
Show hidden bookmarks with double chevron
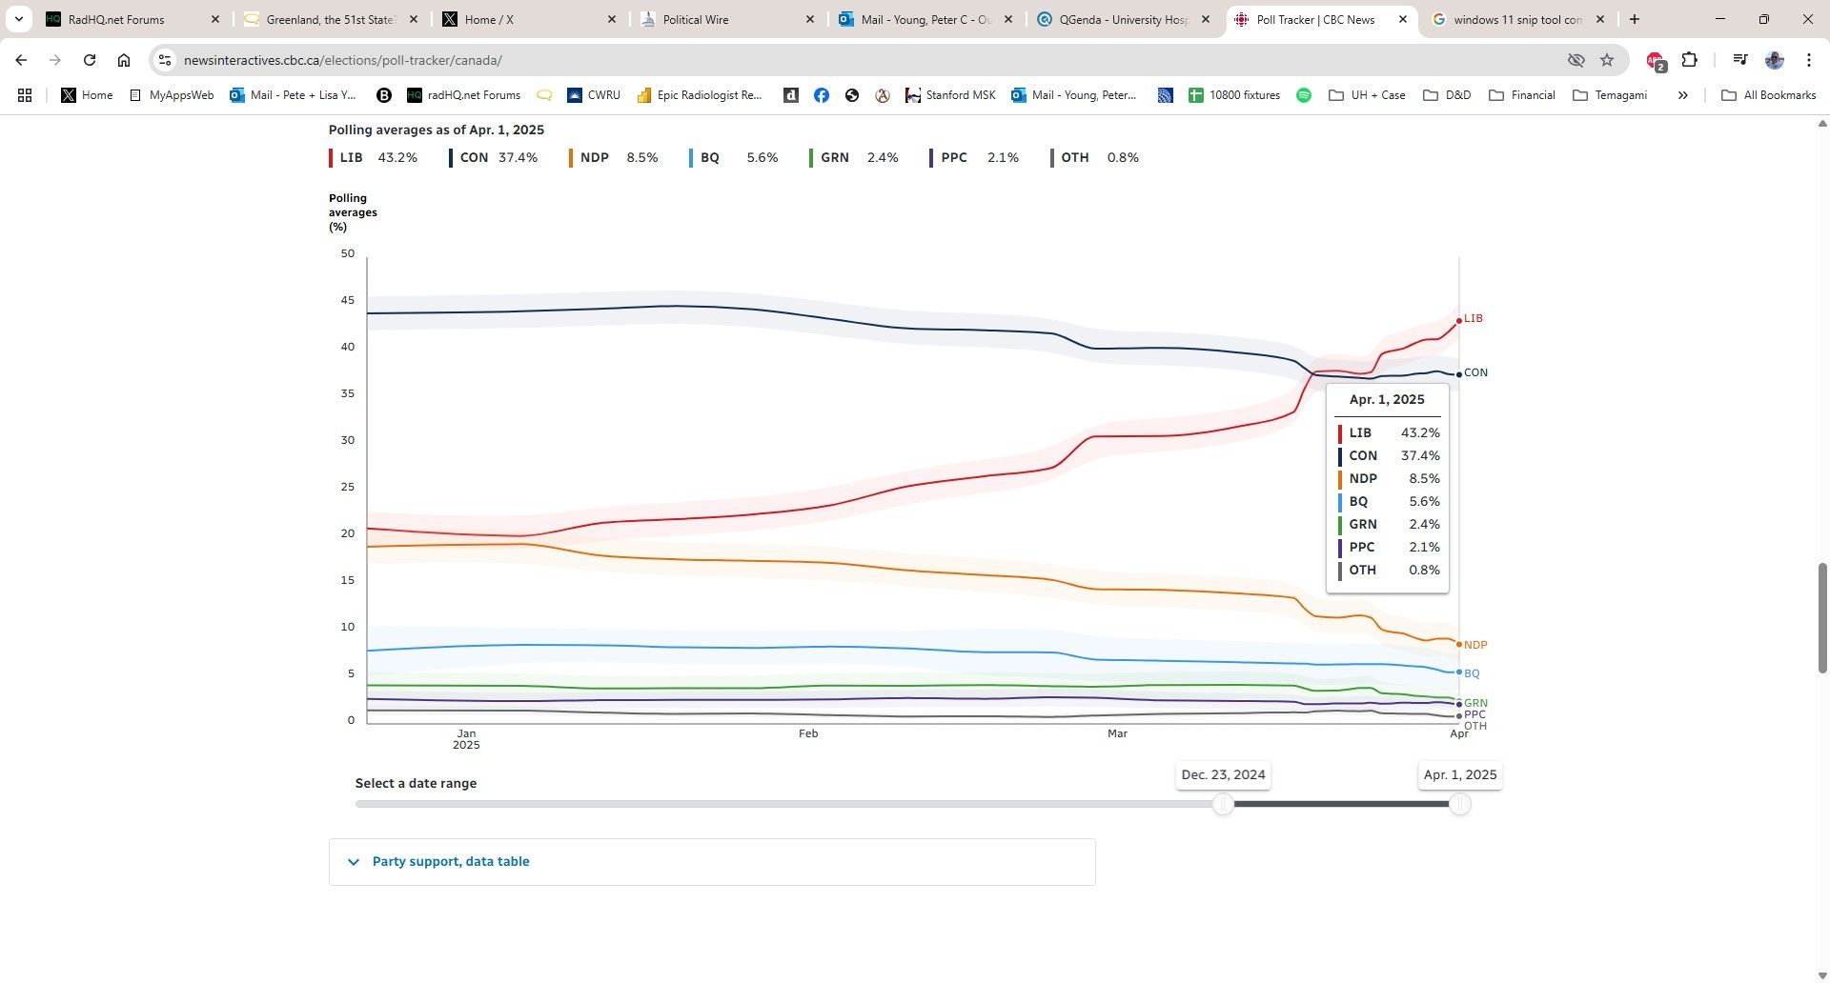tap(1683, 95)
